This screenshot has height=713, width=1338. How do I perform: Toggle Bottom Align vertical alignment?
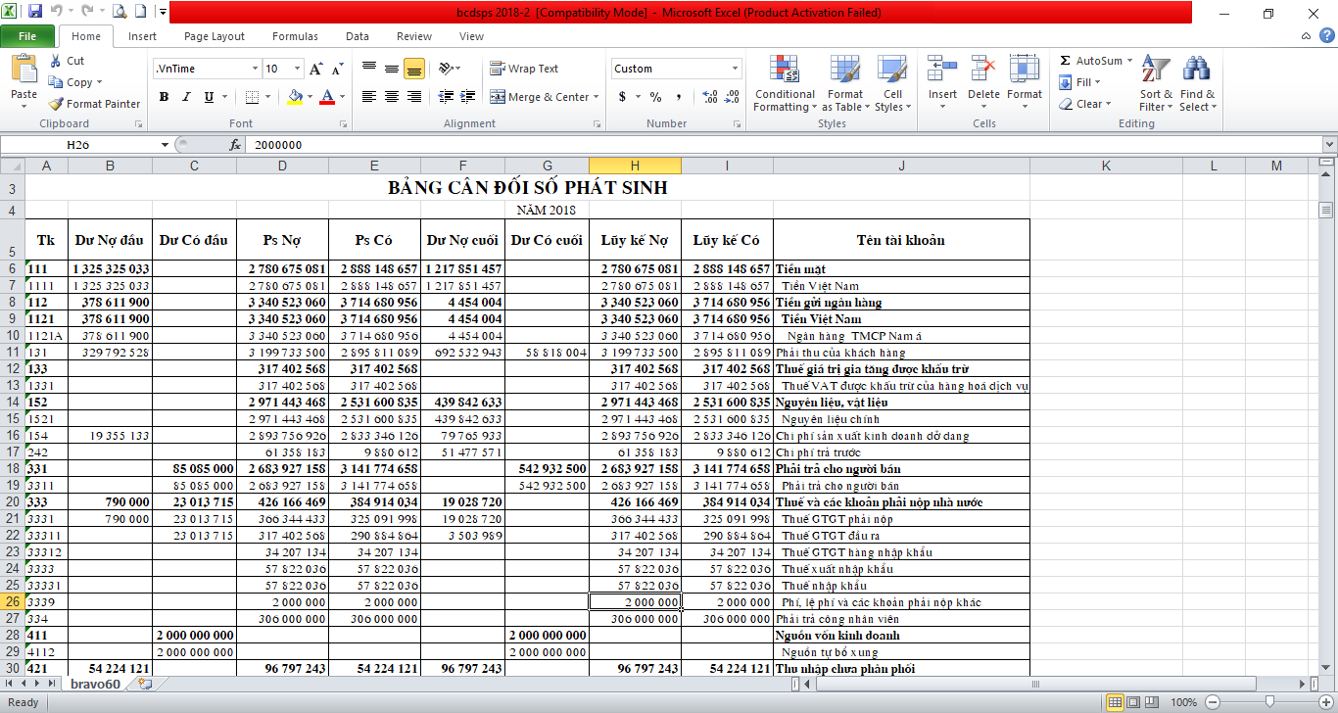click(413, 69)
